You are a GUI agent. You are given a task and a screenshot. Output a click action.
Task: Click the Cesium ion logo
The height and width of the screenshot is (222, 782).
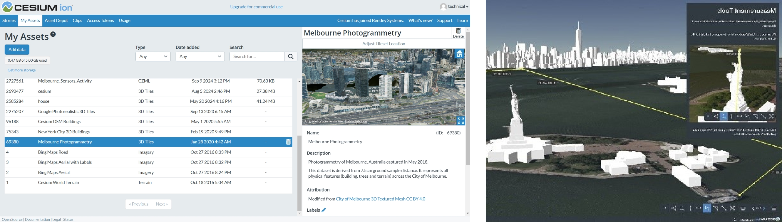point(37,7)
